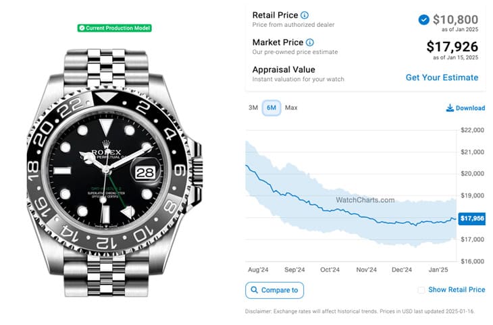Select the 3M time range tab
The height and width of the screenshot is (325, 493).
(253, 108)
